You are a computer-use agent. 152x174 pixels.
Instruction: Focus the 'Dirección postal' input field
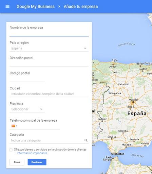click(49, 64)
